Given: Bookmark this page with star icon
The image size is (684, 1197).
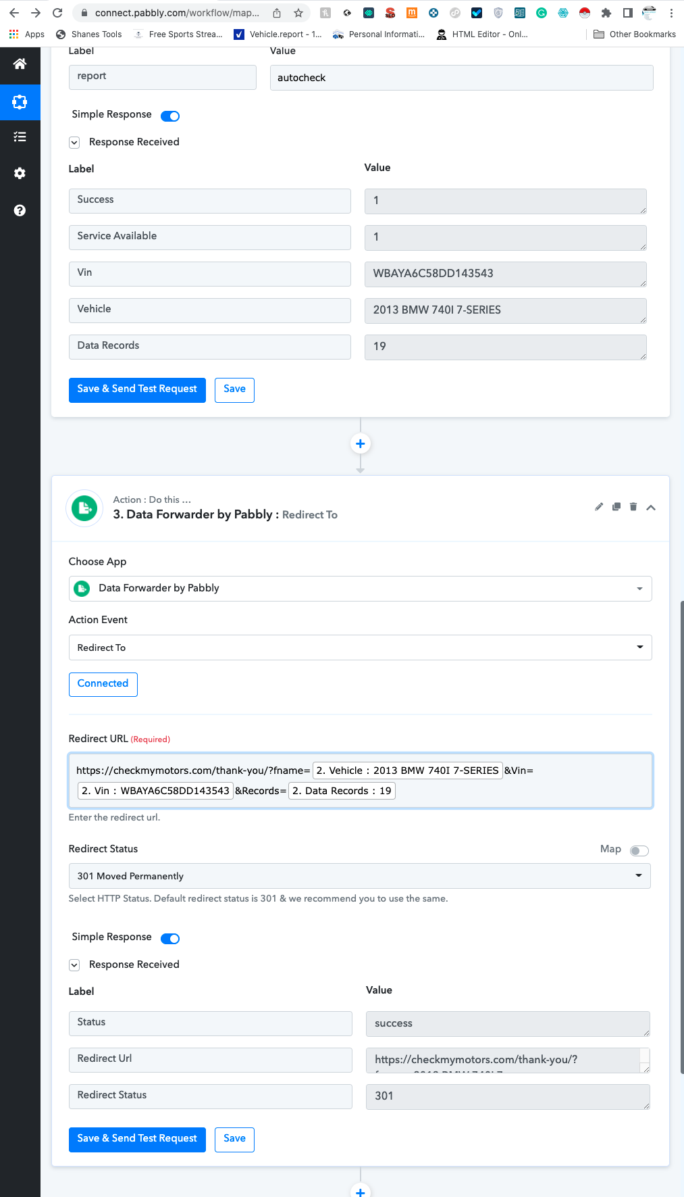Looking at the screenshot, I should (298, 13).
